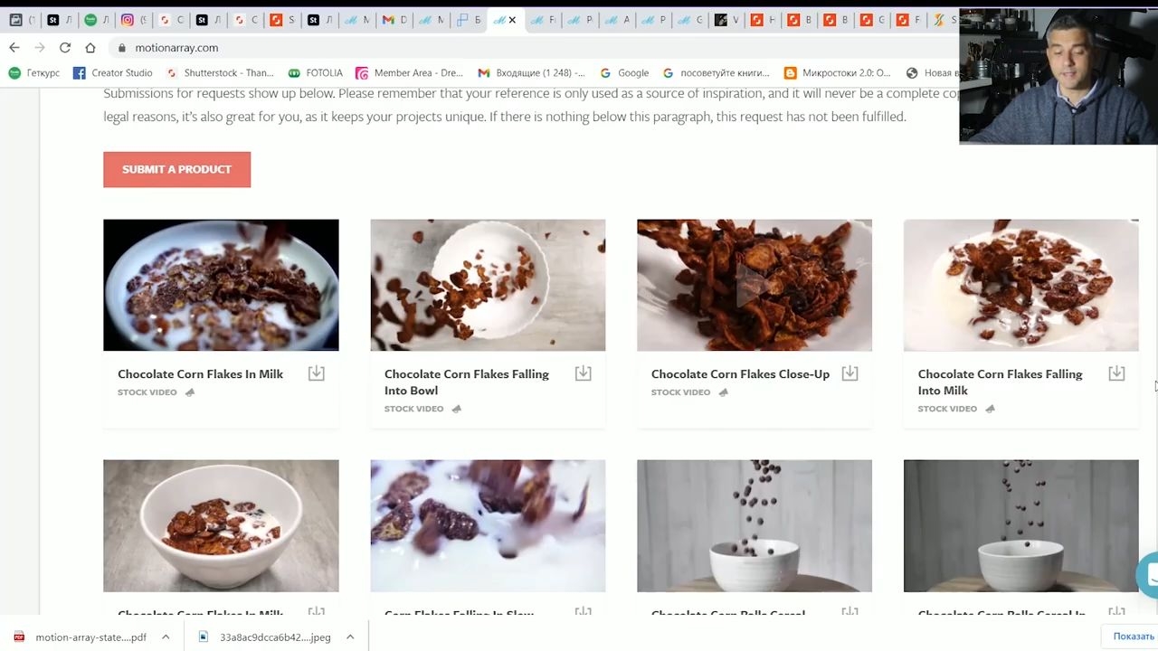This screenshot has height=651, width=1158.
Task: Go to the browser home page icon
Action: [x=90, y=47]
